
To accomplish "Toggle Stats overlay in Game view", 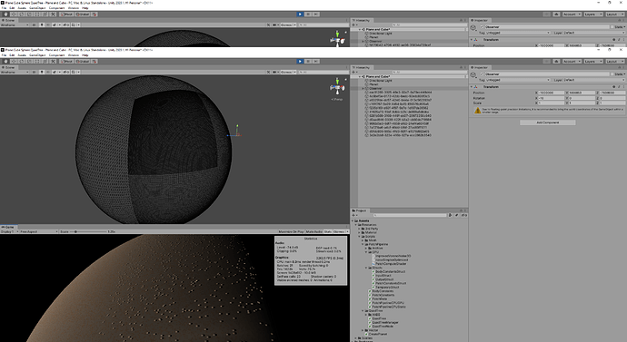I will tap(328, 231).
